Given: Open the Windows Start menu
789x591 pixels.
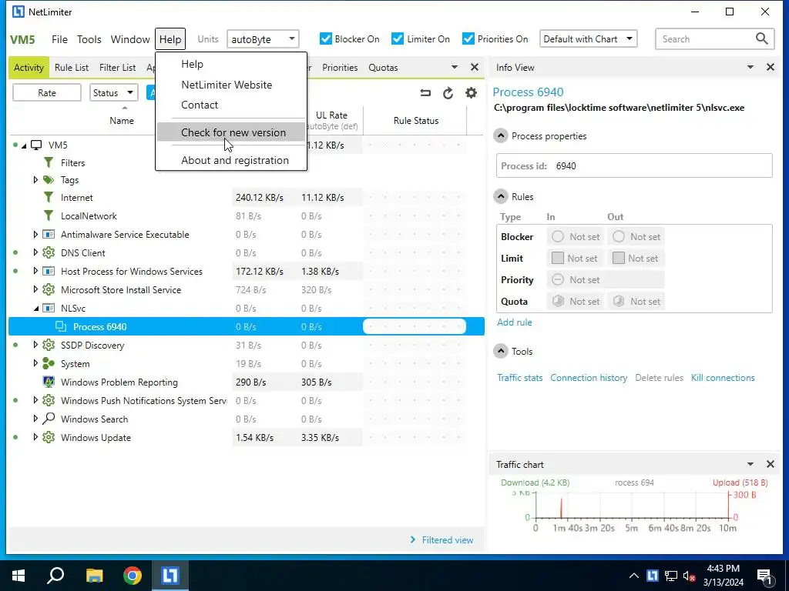Looking at the screenshot, I should pyautogui.click(x=18, y=576).
